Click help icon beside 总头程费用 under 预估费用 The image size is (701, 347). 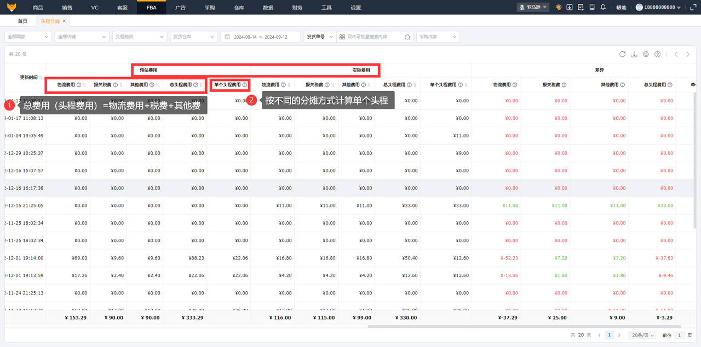196,85
